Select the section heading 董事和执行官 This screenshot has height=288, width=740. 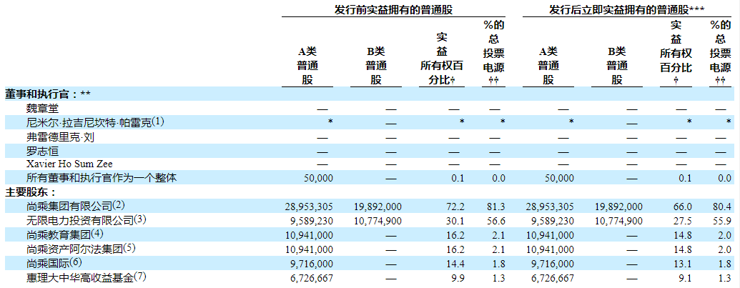[x=36, y=94]
